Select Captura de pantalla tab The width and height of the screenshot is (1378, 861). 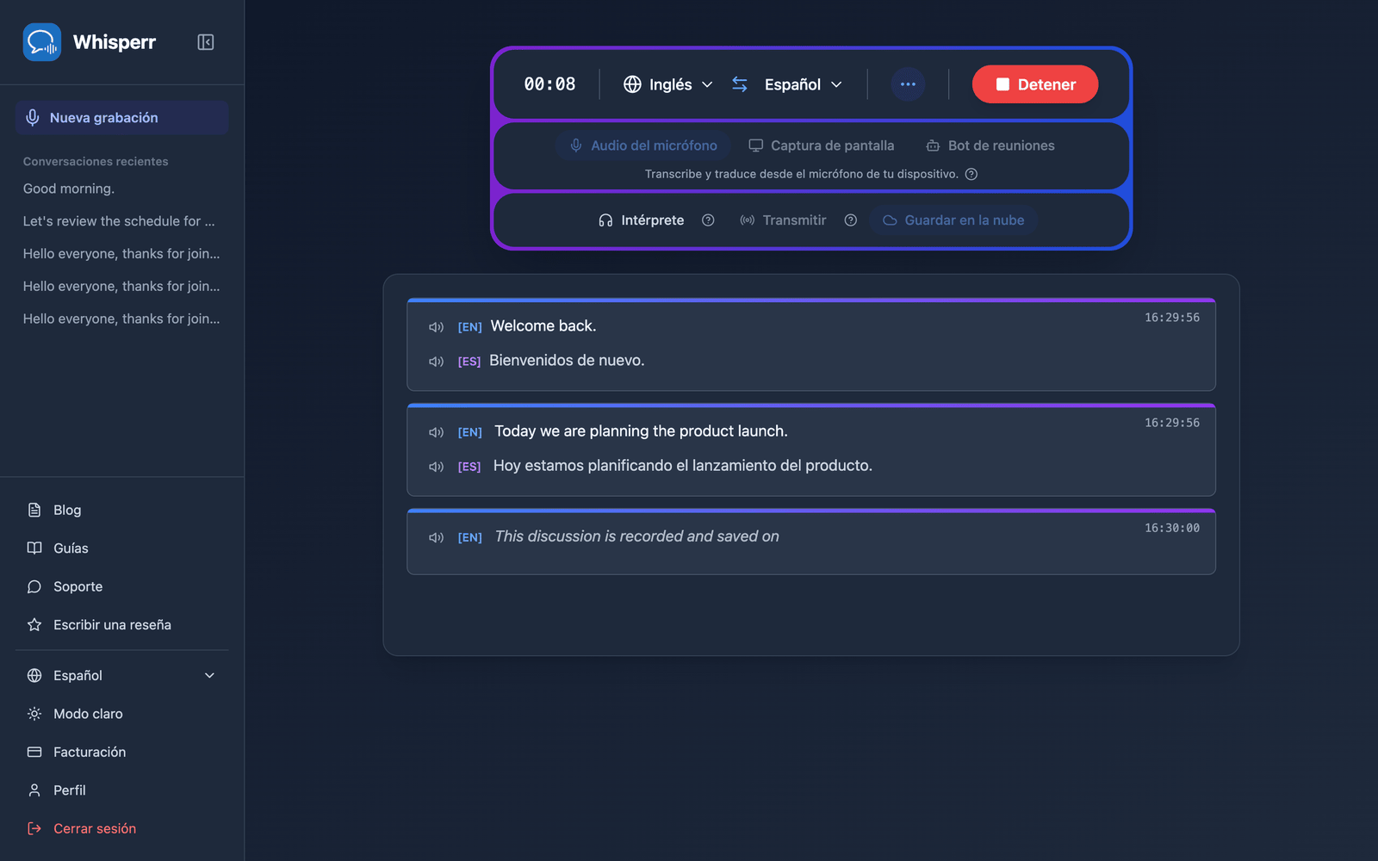click(x=822, y=146)
